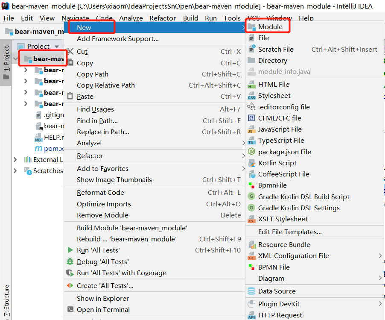Open the Refactor submenu in context menu
Image resolution: width=385 pixels, height=320 pixels.
tap(155, 156)
